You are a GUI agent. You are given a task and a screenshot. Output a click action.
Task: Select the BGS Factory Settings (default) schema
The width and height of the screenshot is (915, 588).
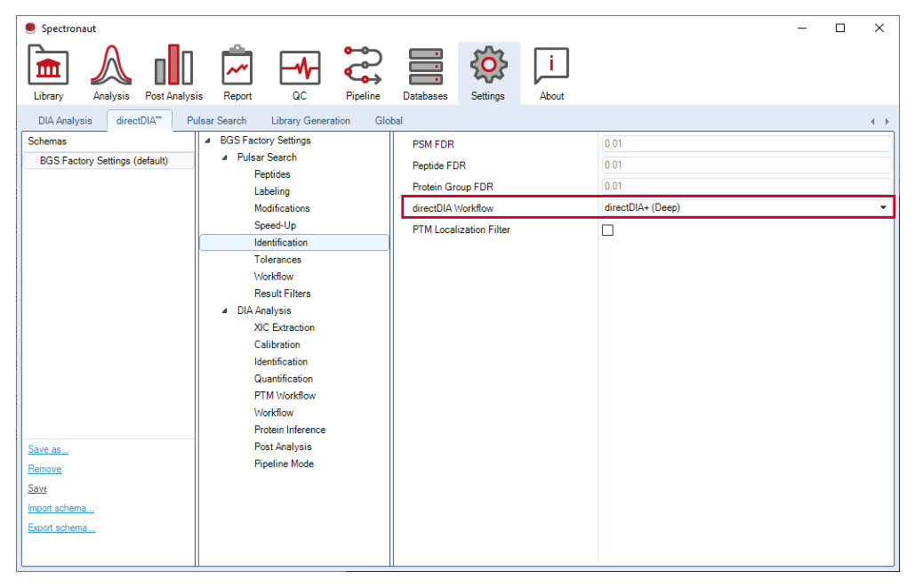click(108, 161)
